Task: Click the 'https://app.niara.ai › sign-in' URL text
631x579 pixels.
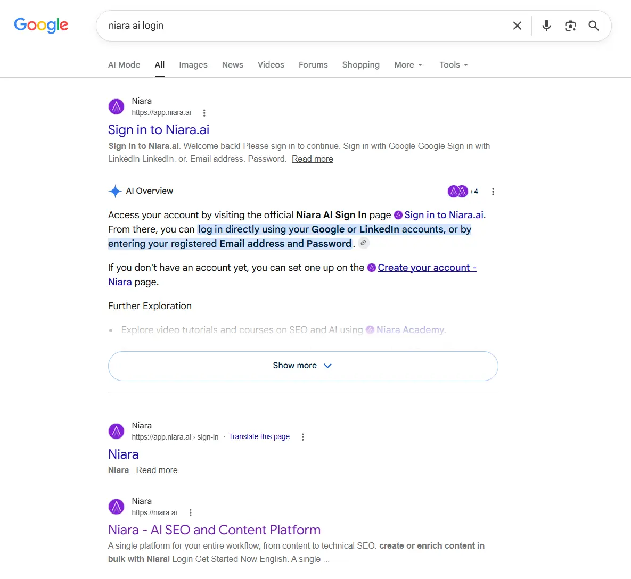Action: (175, 437)
